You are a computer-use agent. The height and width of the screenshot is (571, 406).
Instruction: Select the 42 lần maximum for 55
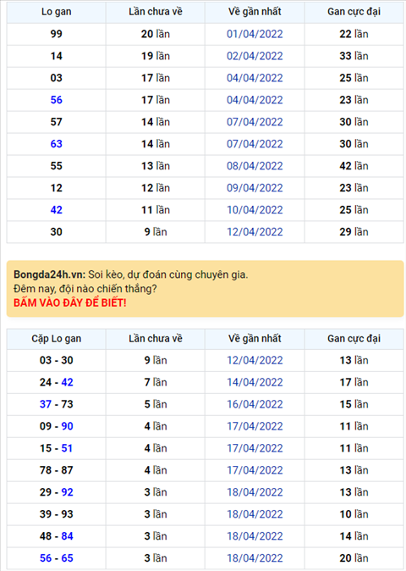click(x=354, y=166)
